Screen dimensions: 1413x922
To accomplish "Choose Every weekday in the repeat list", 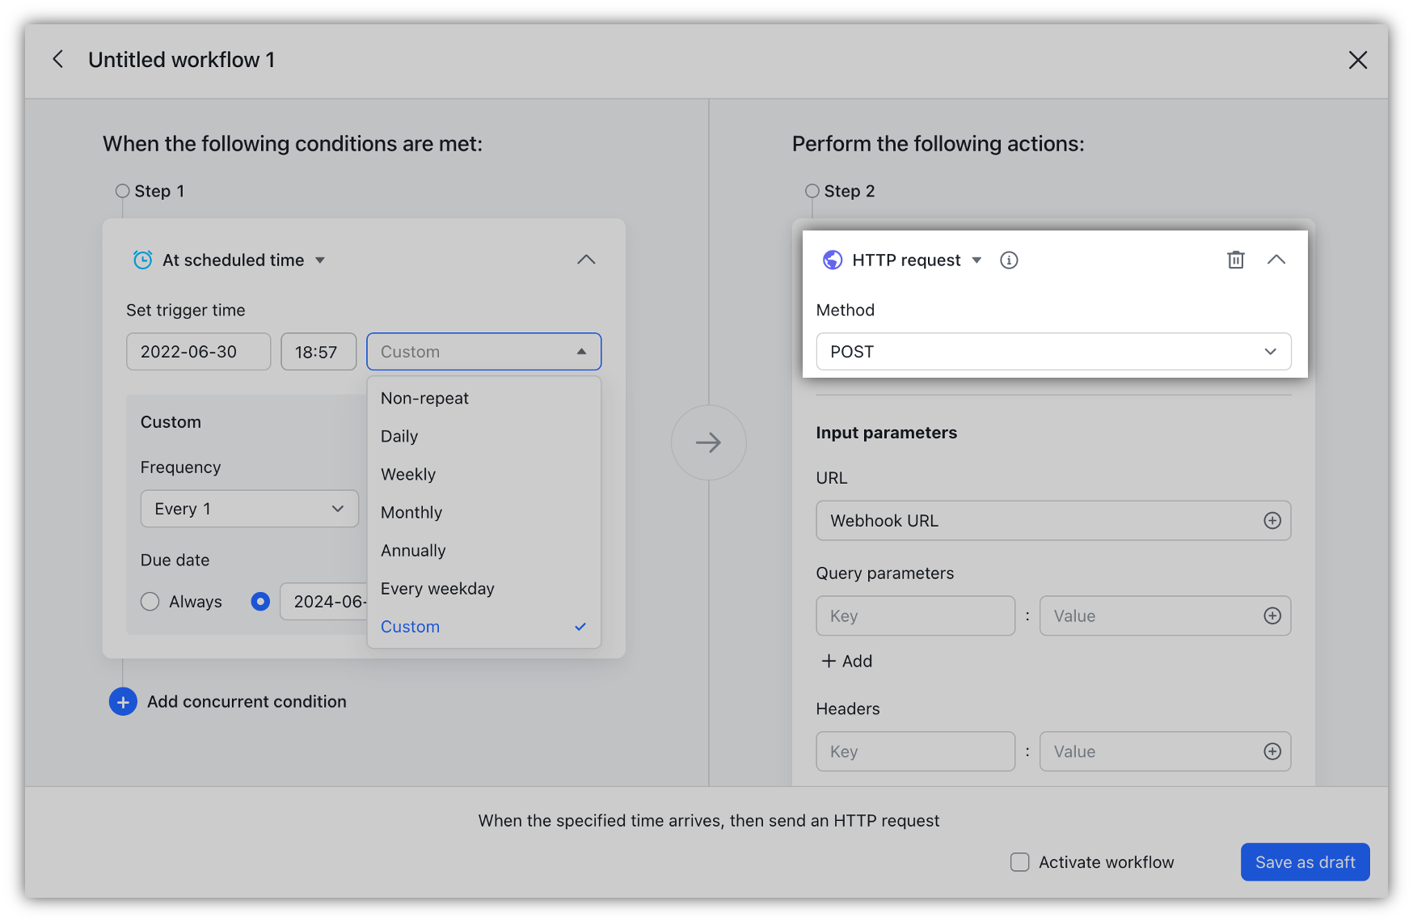I will 437,588.
